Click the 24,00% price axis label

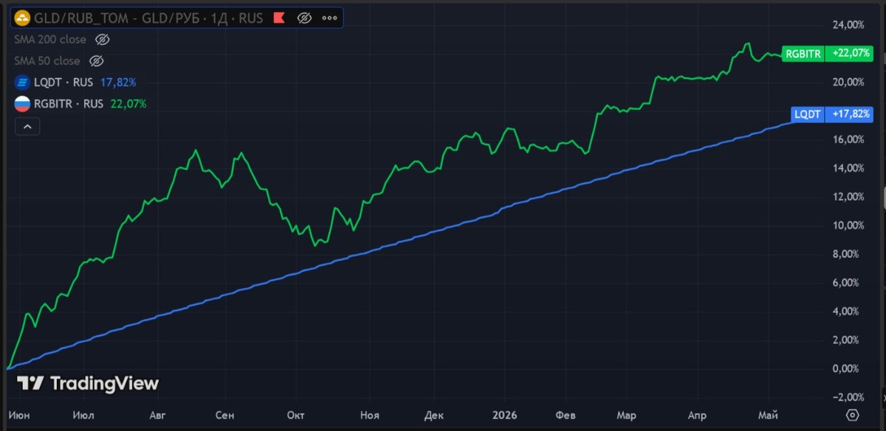pyautogui.click(x=848, y=25)
